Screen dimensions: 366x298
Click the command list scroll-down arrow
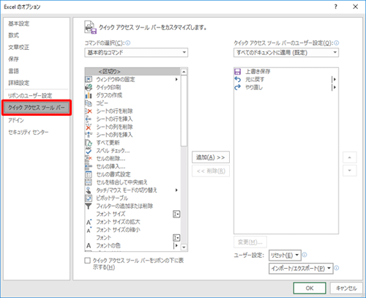point(184,247)
